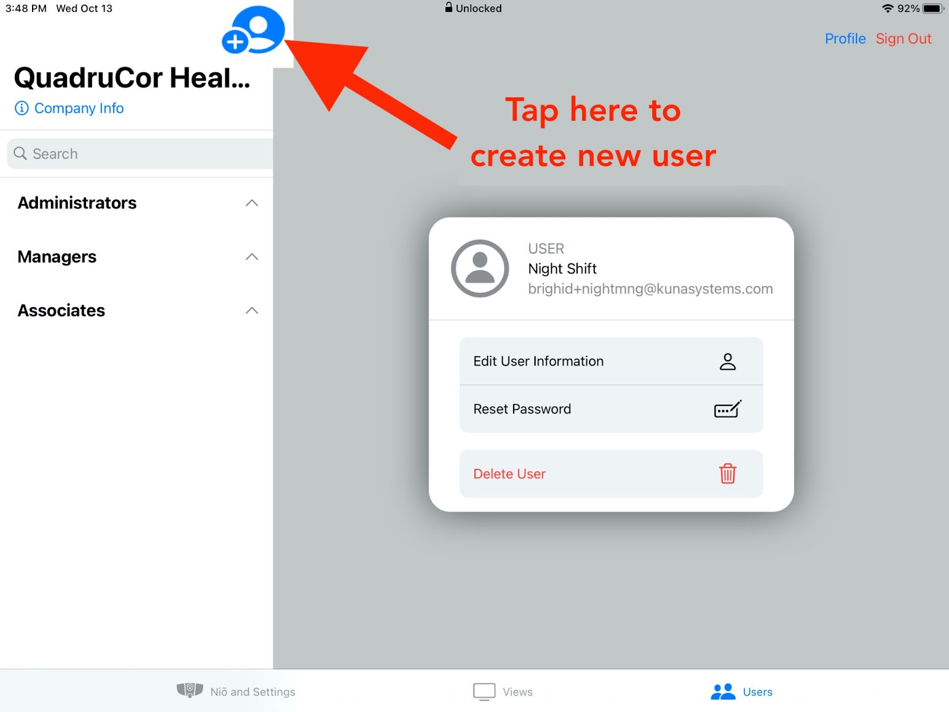The width and height of the screenshot is (949, 712).
Task: Open the Views tab
Action: (x=503, y=691)
